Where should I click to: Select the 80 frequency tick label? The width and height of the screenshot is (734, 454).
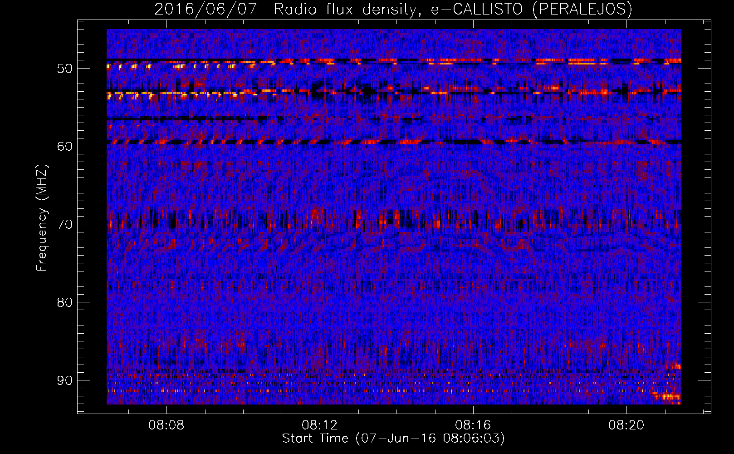tap(65, 302)
